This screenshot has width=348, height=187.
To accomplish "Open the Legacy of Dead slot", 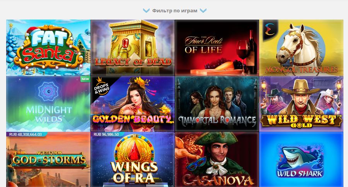I will pos(133,48).
